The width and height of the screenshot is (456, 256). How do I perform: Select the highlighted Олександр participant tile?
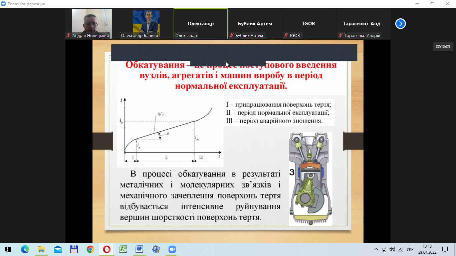tap(201, 24)
